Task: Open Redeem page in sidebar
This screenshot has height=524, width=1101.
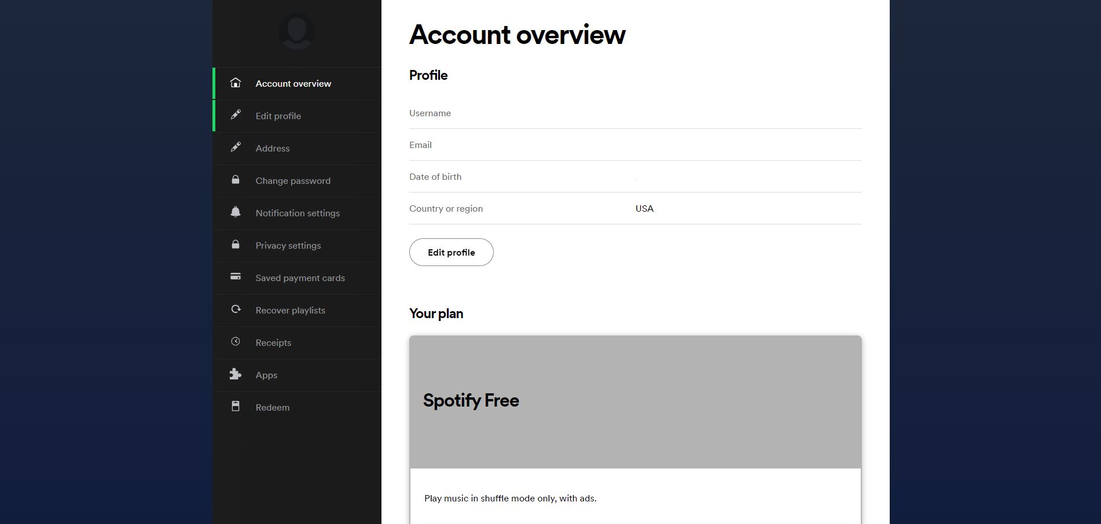Action: 297,407
